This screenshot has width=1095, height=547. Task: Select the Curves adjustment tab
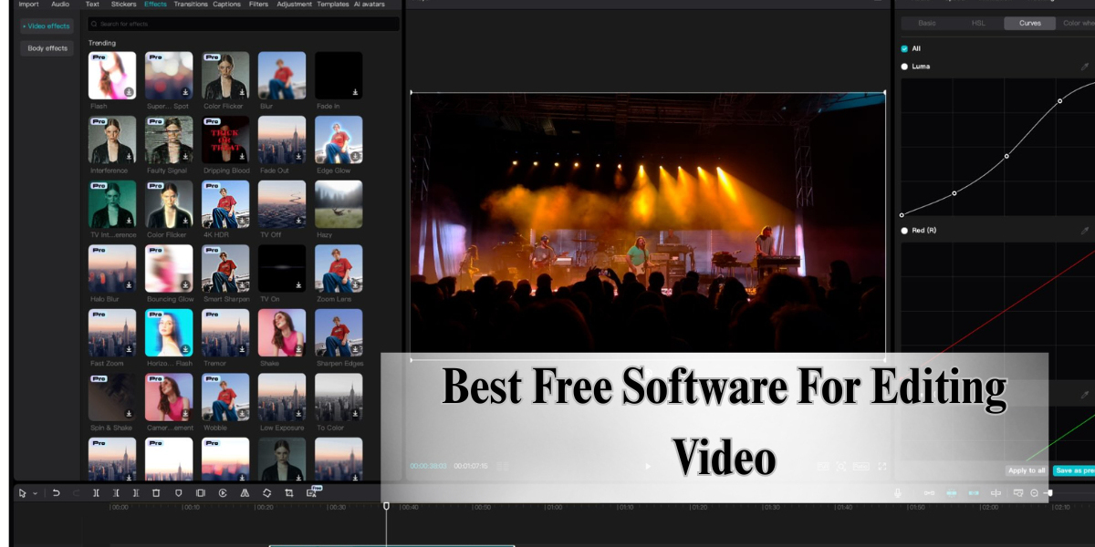click(x=1029, y=23)
